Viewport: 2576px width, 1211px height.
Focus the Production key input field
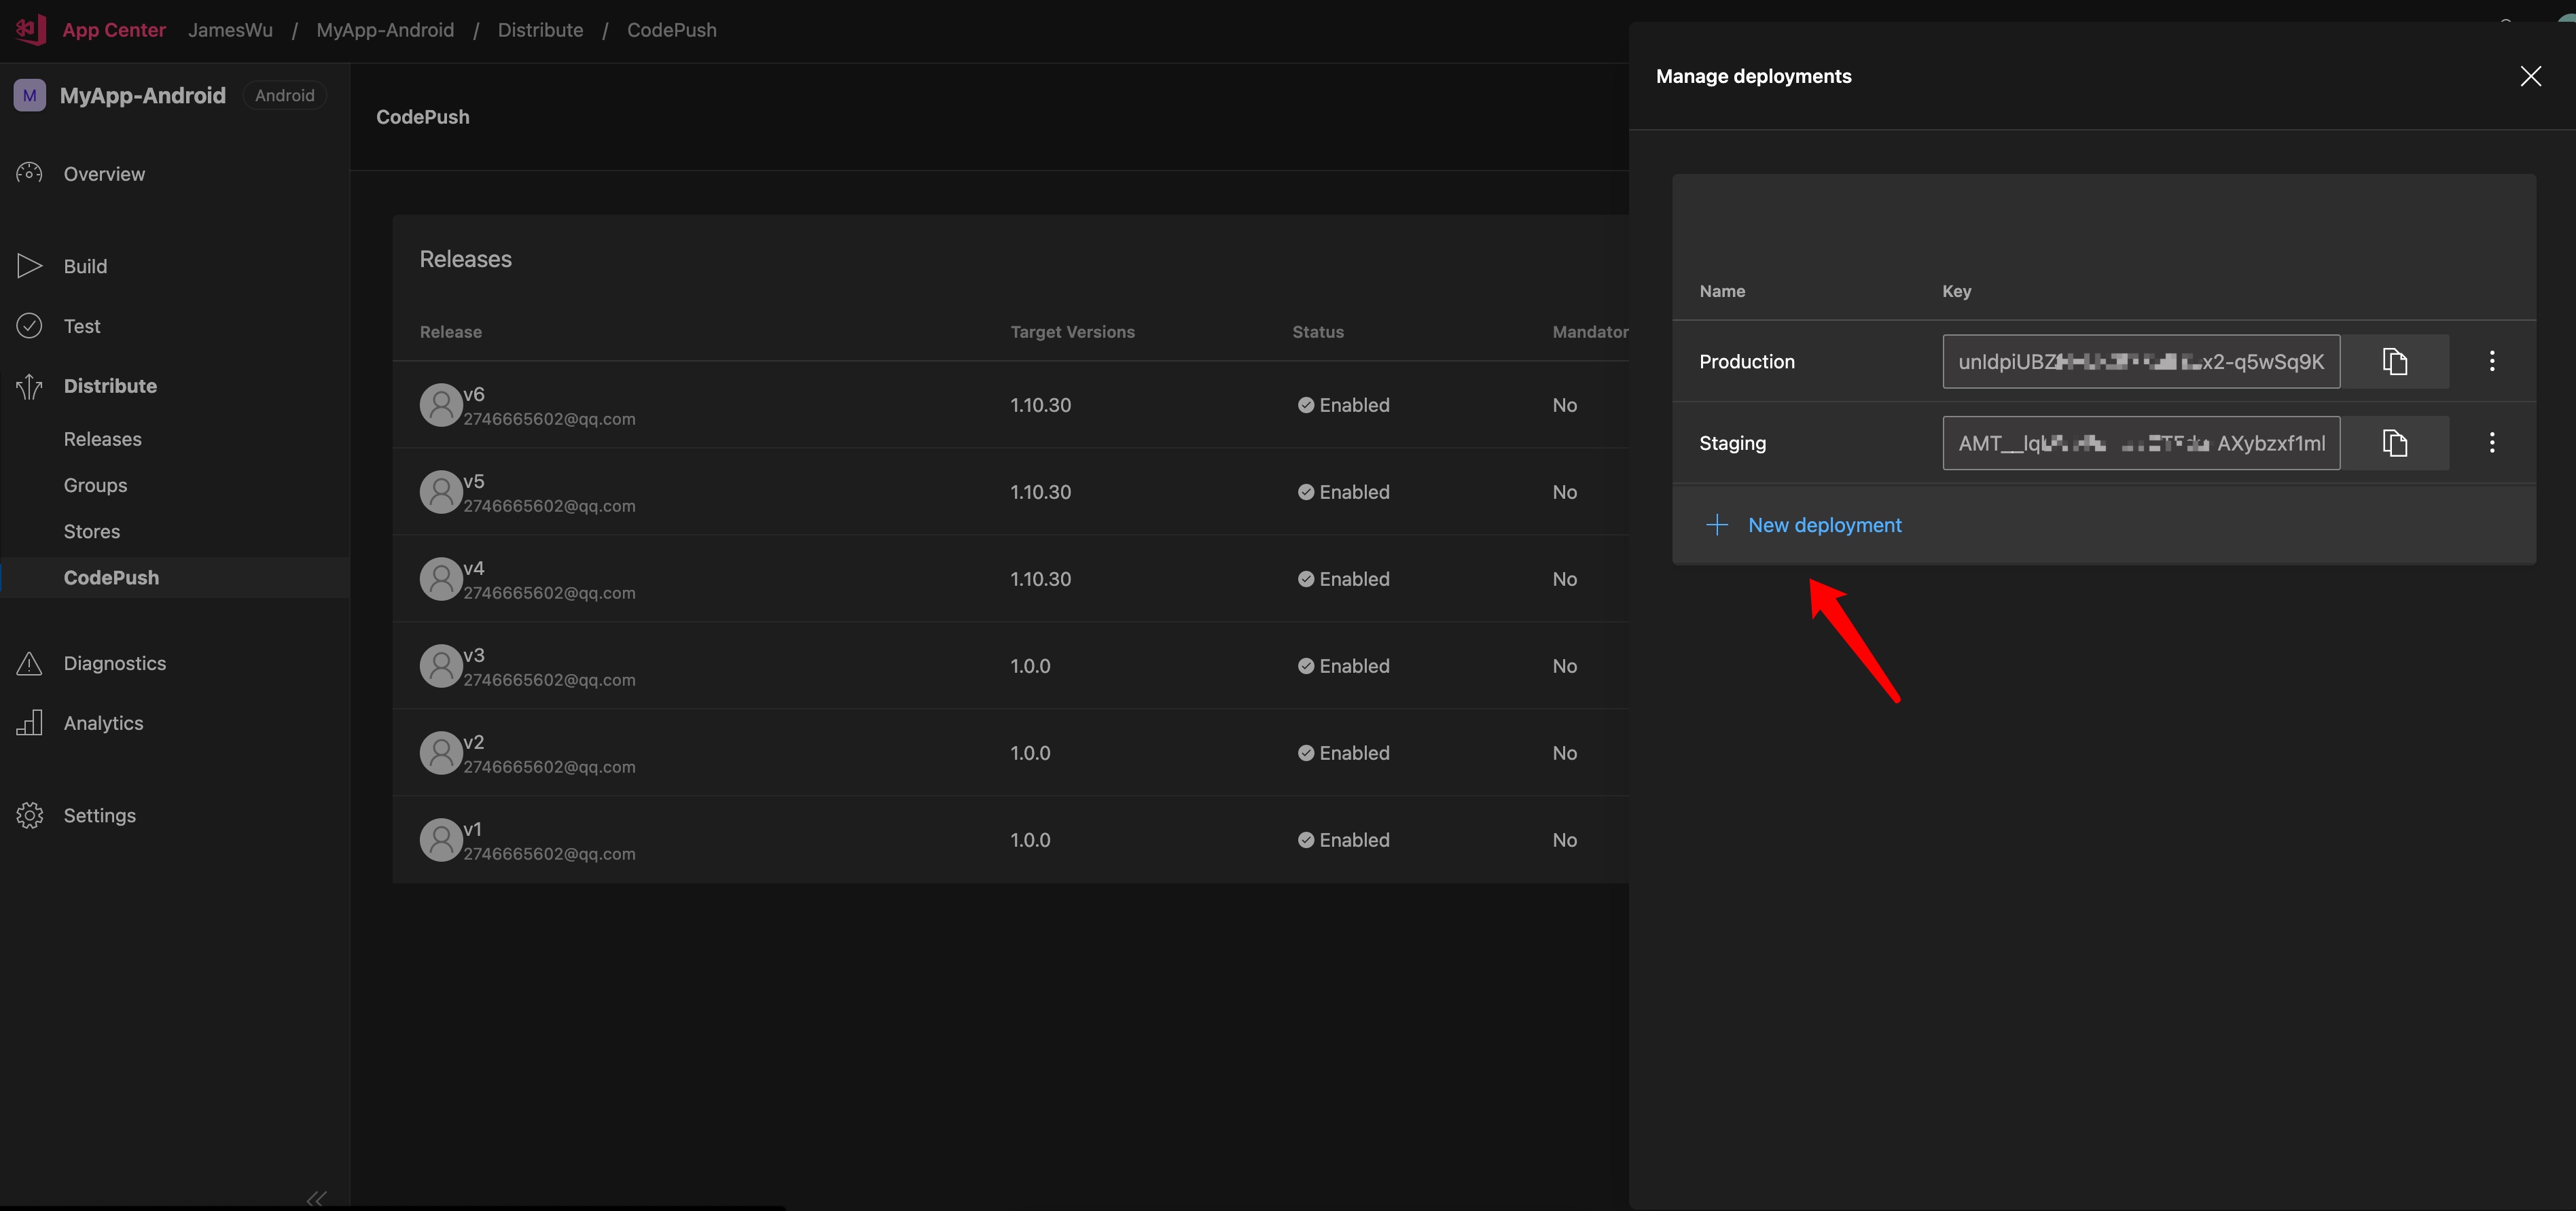click(x=2141, y=361)
